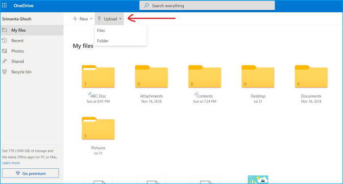Screen dimensions: 343x184
Task: Click the New button label
Action: point(84,19)
